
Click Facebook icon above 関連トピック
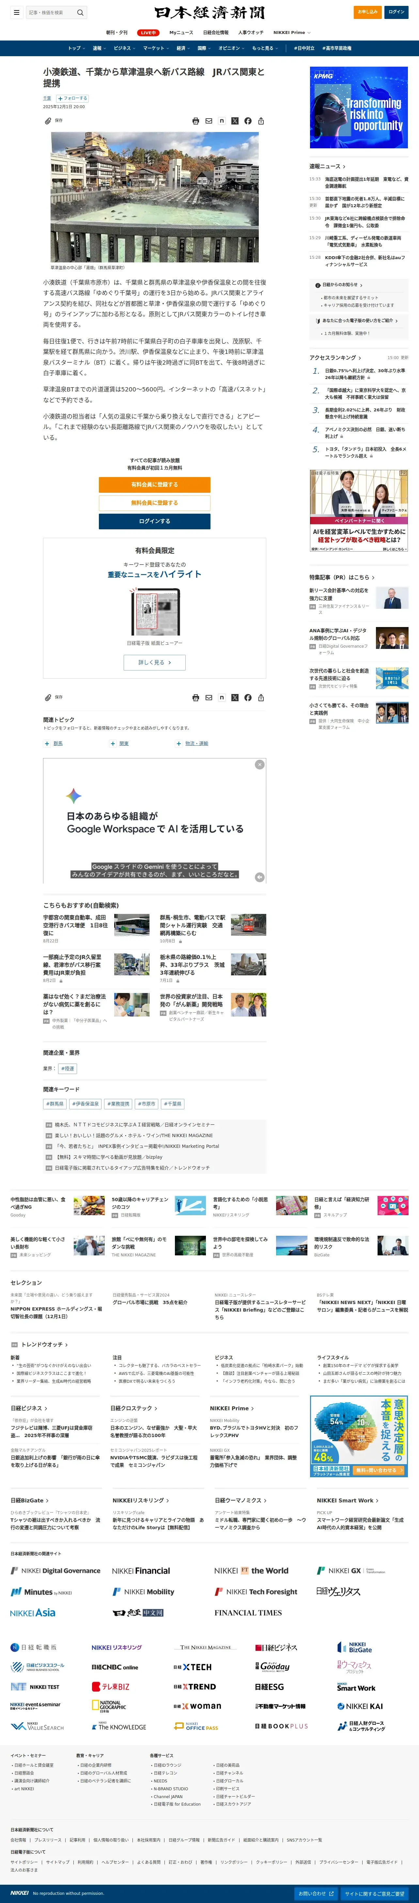(248, 697)
